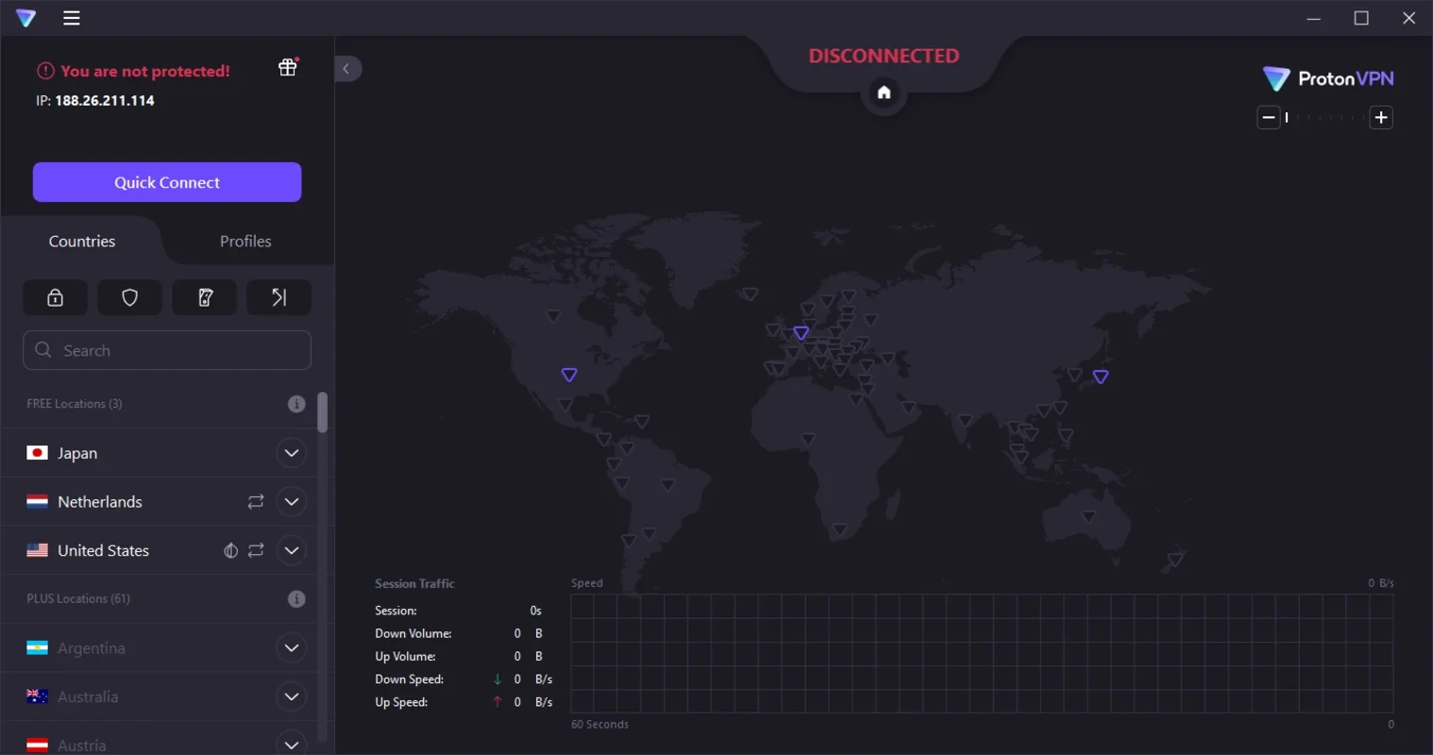1433x755 pixels.
Task: Click the info icon next to PLUS Locations
Action: click(x=296, y=598)
